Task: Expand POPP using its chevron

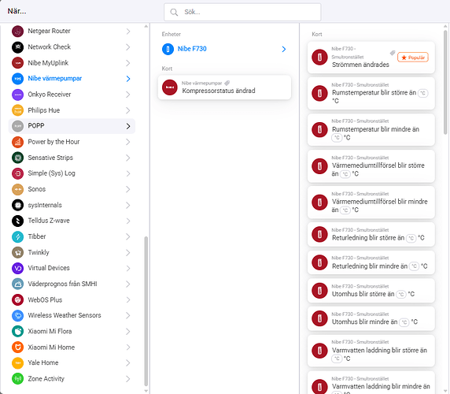Action: [x=128, y=126]
